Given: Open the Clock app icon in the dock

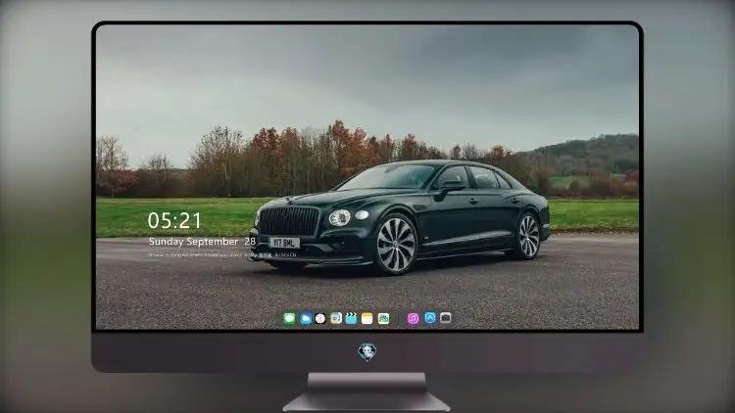Looking at the screenshot, I should coord(320,318).
